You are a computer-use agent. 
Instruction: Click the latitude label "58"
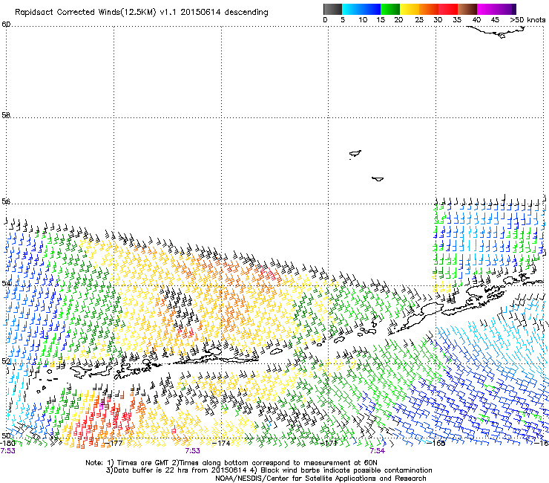(6, 115)
